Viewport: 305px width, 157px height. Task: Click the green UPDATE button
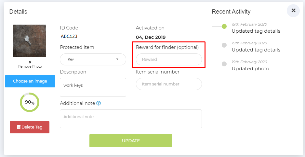click(x=131, y=140)
